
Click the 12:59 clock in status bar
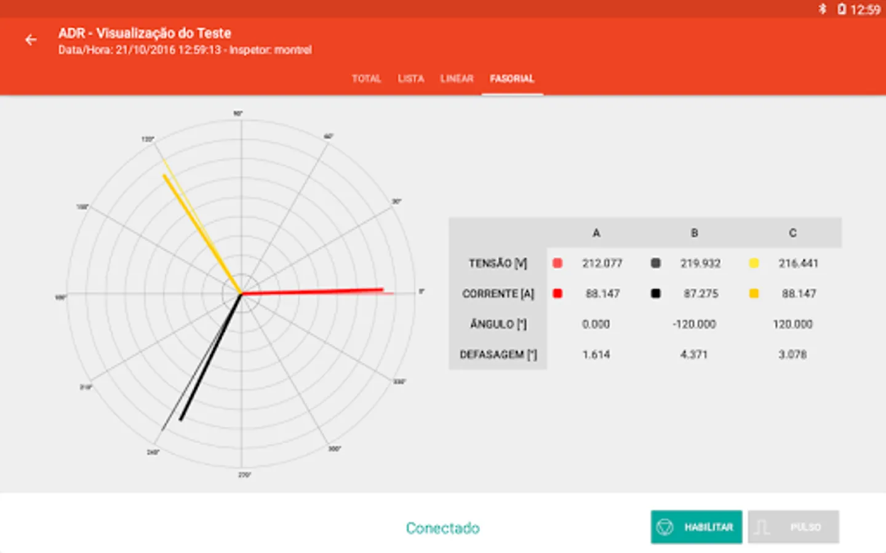pos(865,9)
